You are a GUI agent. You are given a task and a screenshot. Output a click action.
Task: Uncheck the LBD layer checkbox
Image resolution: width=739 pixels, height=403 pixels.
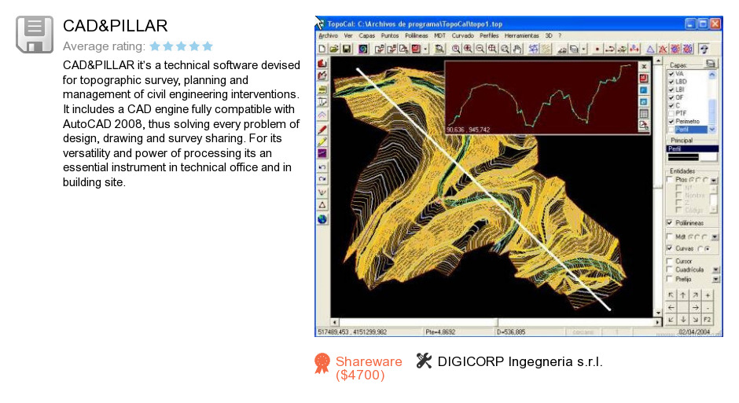click(671, 82)
